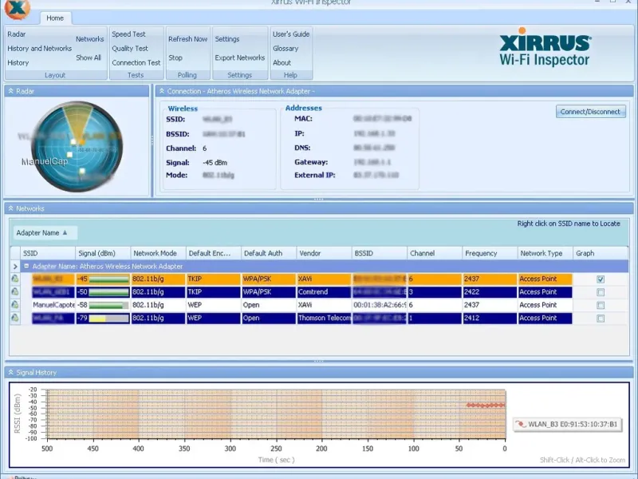Collapse the Atheros Wireless Network Adapter group

[26, 266]
